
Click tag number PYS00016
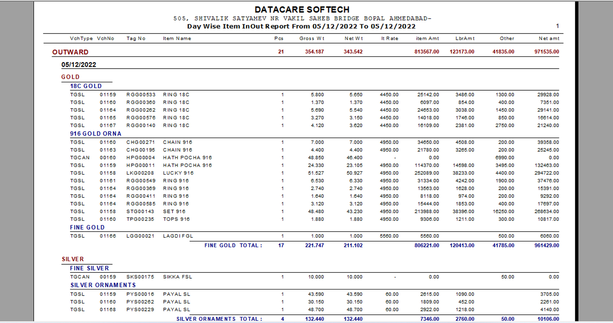click(140, 294)
